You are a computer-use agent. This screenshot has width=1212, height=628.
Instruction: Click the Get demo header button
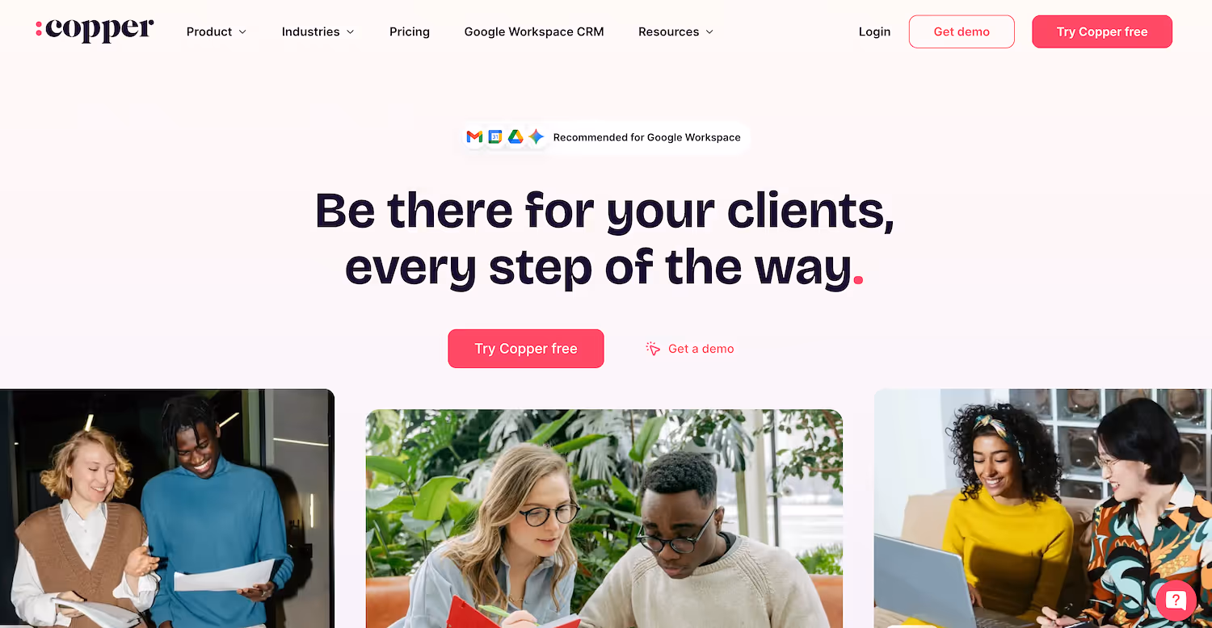pos(962,31)
